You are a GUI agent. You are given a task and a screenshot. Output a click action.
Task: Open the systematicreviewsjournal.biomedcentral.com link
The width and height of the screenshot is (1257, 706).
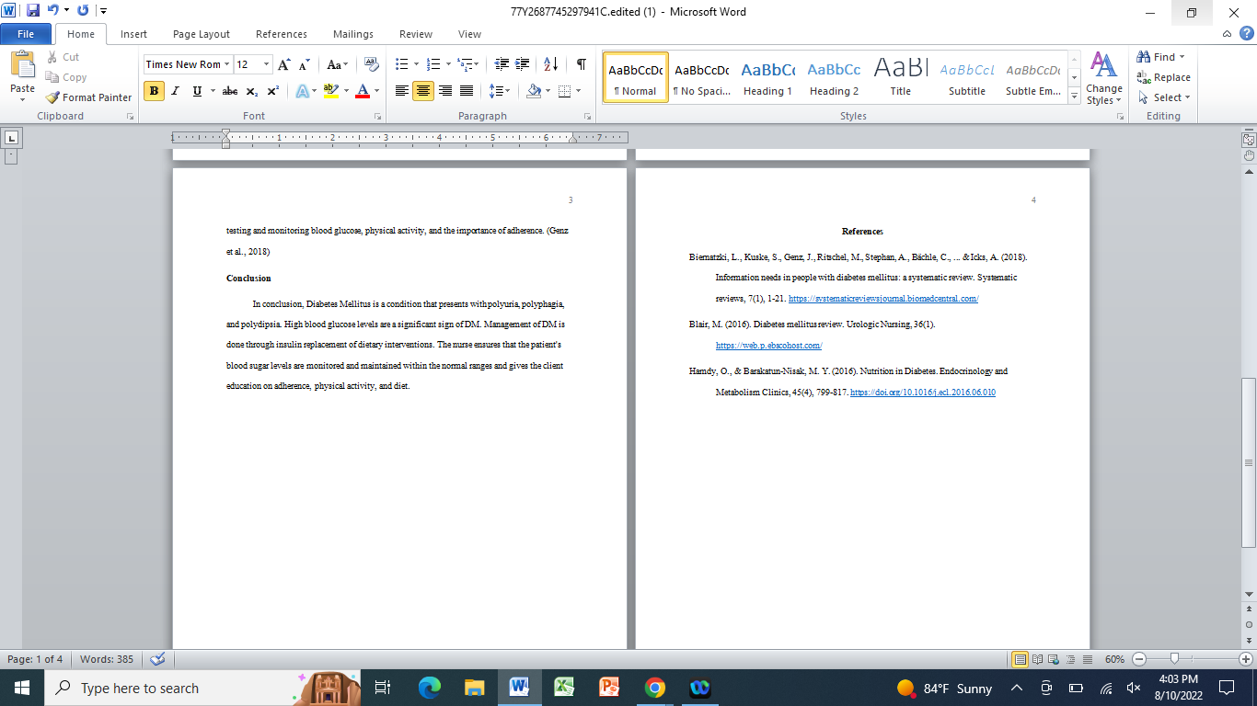[883, 299]
